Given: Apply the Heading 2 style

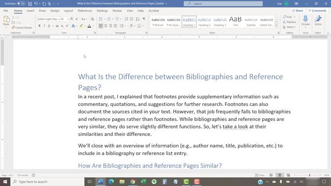Looking at the screenshot, I should [x=204, y=22].
